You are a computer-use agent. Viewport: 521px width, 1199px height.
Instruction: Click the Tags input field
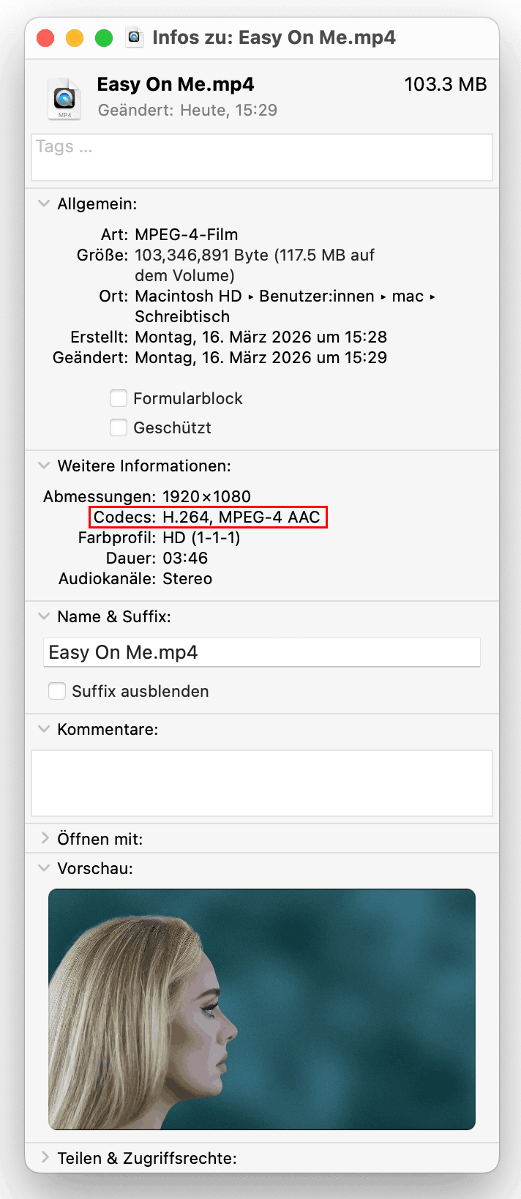(261, 157)
